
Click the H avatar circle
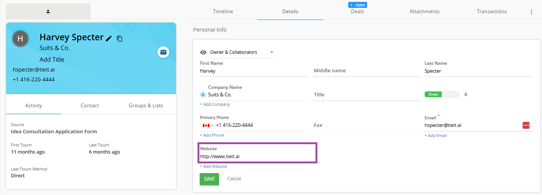tap(20, 38)
